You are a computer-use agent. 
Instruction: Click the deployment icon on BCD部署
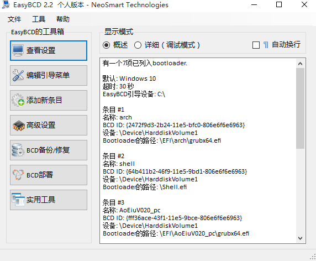(x=18, y=175)
